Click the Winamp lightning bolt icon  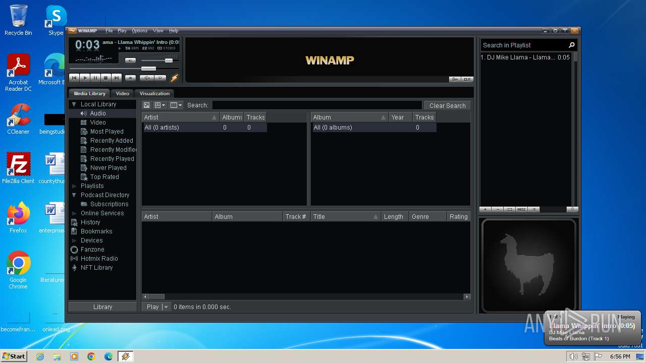(x=175, y=78)
